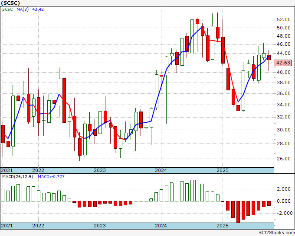Click the 30.00 price axis label
Image resolution: width=295 pixels, height=236 pixels.
284,130
